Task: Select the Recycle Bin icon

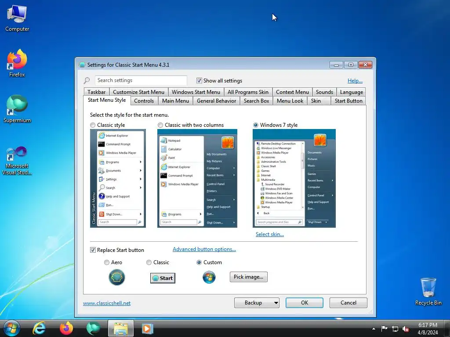Action: pos(428,291)
